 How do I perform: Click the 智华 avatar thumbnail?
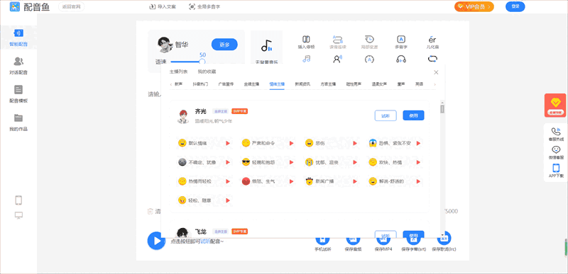point(165,45)
